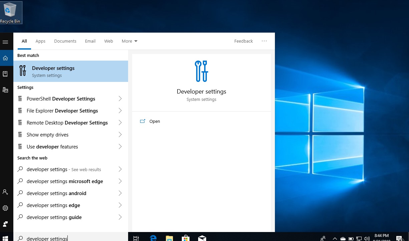Viewport: 409px width, 241px height.
Task: Expand arrow for PowerShell Developer Settings
Action: coord(120,99)
